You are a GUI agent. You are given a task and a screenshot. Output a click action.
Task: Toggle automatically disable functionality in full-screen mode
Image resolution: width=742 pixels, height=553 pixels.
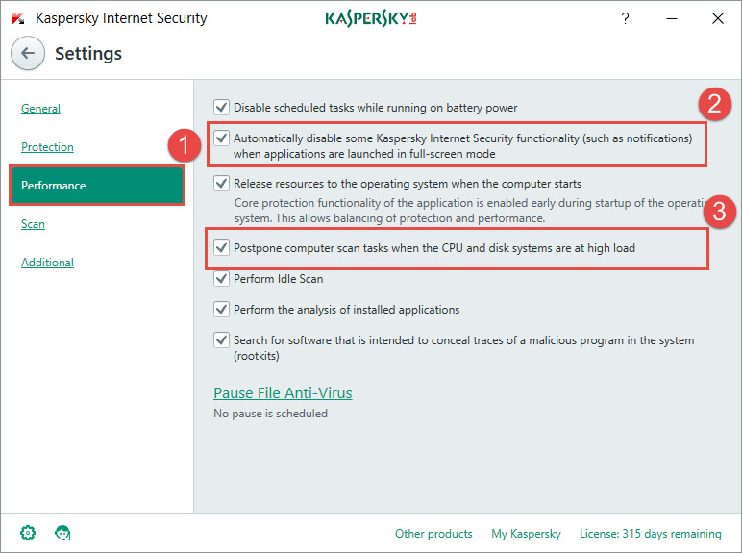click(221, 138)
